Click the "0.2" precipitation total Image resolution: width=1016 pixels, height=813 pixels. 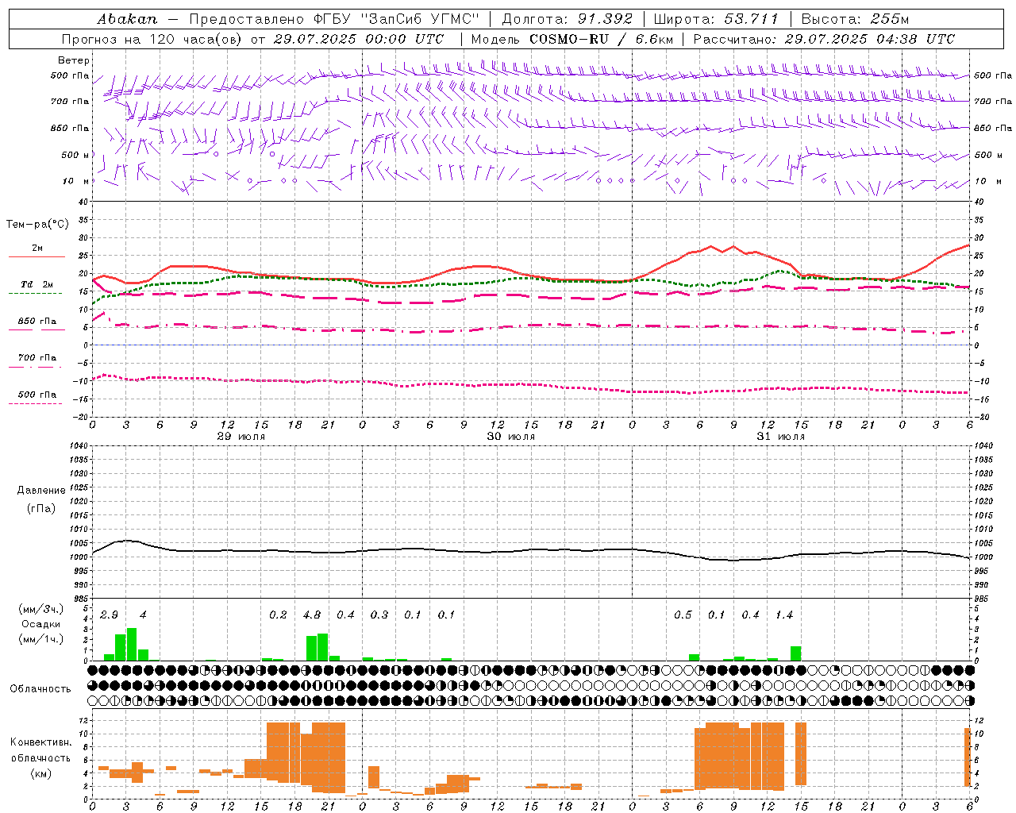pos(278,615)
